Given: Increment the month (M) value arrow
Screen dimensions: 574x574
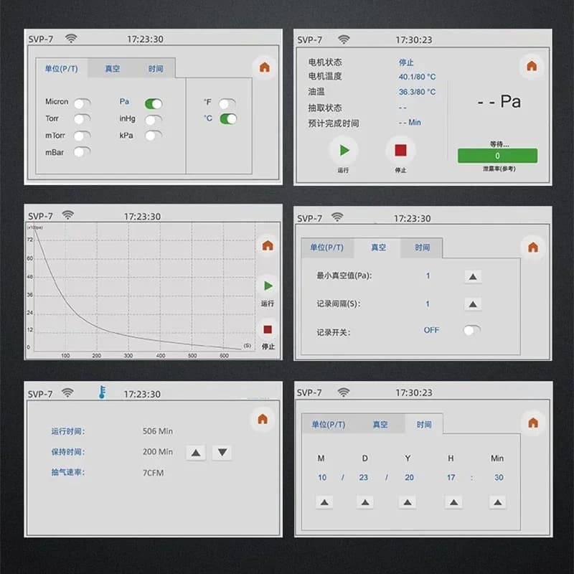Looking at the screenshot, I should pyautogui.click(x=324, y=502).
